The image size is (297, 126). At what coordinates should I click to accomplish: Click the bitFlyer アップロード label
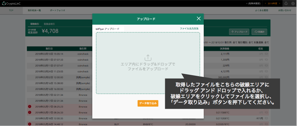coord(107,29)
